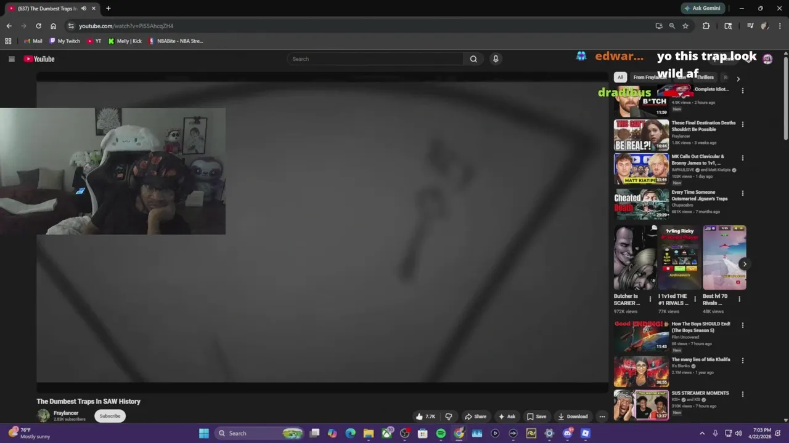Close the Dumbest Traps tab

click(x=94, y=9)
